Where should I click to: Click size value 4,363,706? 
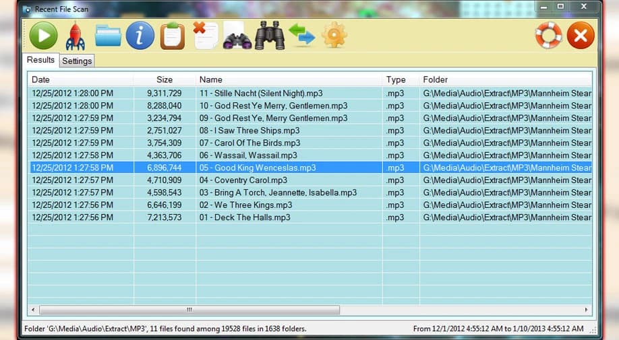point(165,156)
